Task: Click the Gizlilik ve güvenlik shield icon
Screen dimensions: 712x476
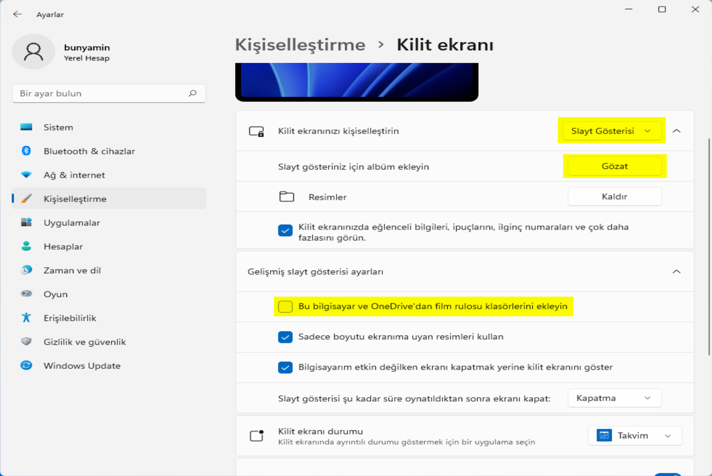Action: 26,342
